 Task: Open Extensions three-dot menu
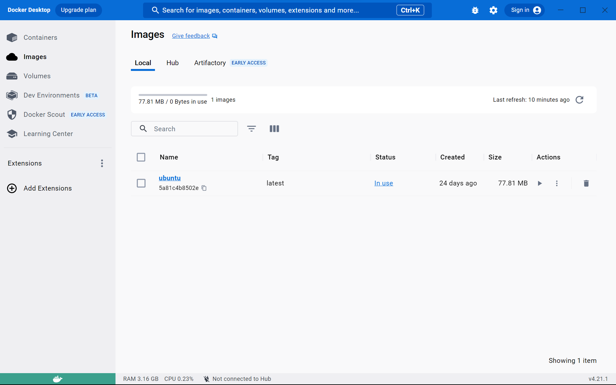click(102, 163)
